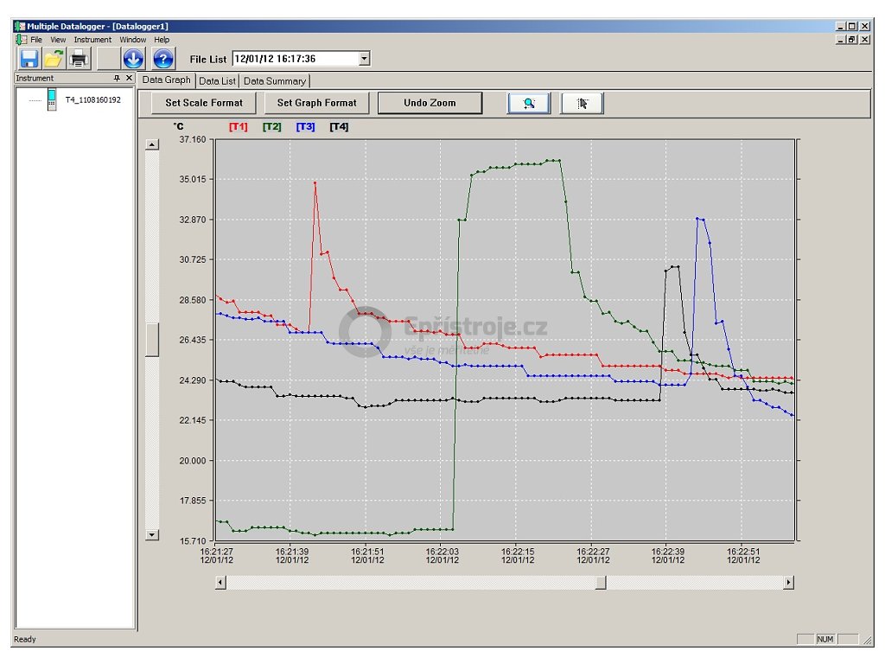885x664 pixels.
Task: Switch to the Data Summary tab
Action: click(274, 81)
